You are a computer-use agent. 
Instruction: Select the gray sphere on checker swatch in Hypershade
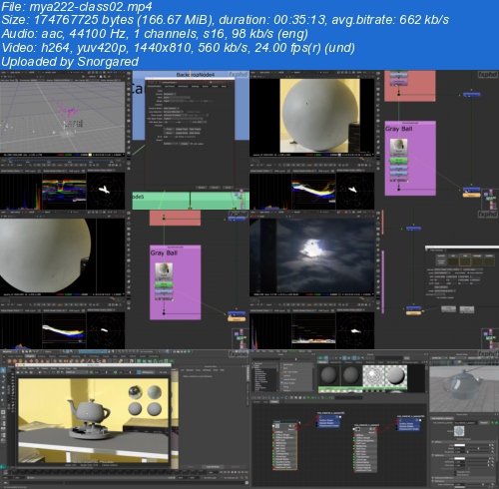coord(396,376)
